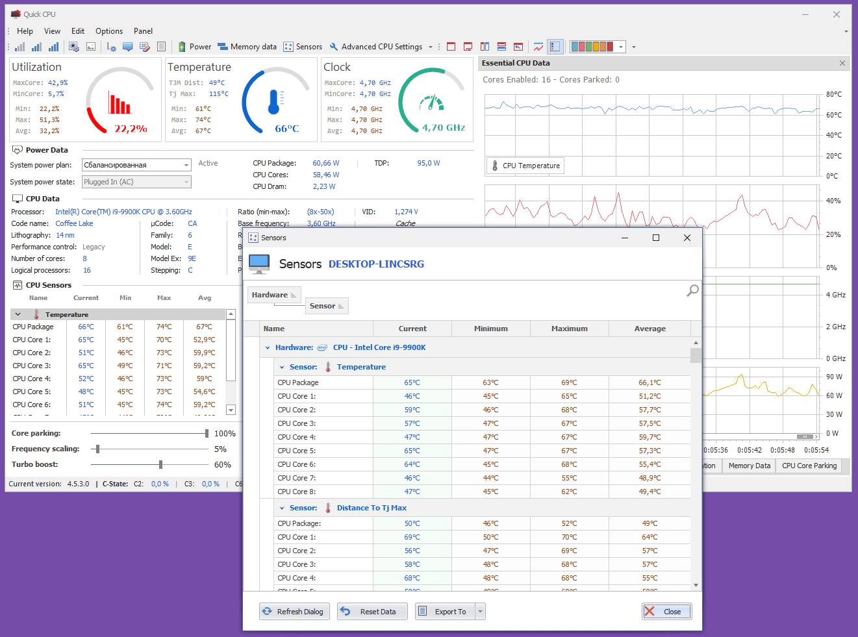
Task: Open Memory data from the toolbar
Action: coord(247,47)
